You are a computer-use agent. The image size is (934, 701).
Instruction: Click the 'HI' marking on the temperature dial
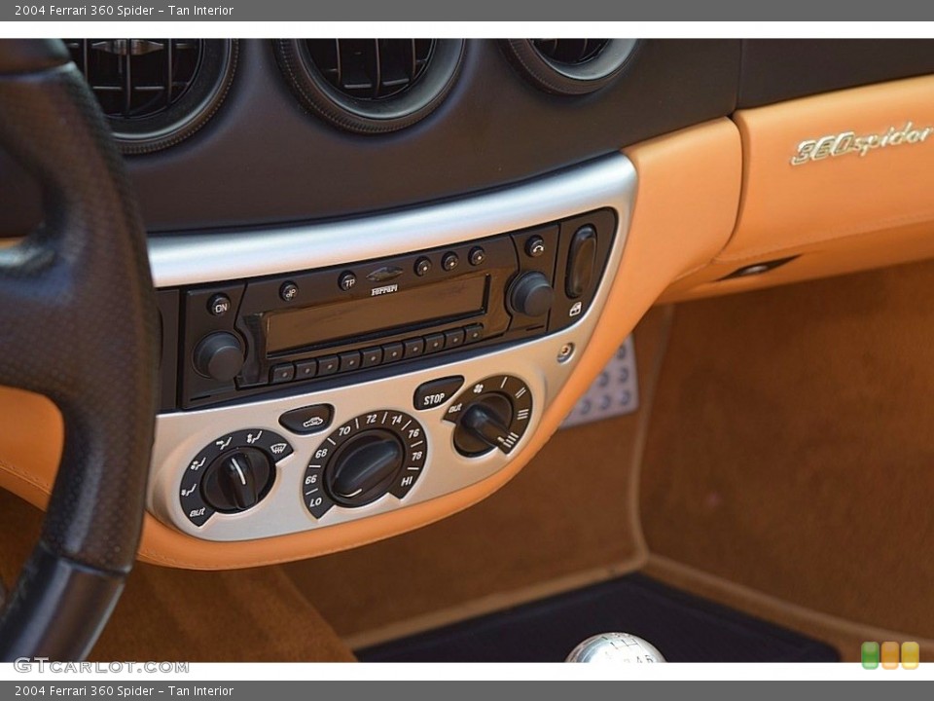tap(407, 481)
